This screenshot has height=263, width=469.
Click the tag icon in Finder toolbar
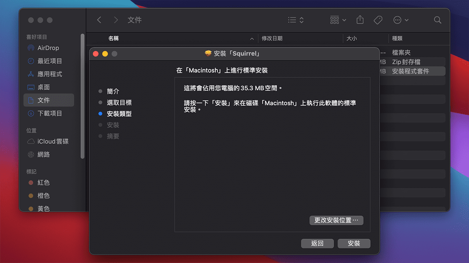coord(378,20)
